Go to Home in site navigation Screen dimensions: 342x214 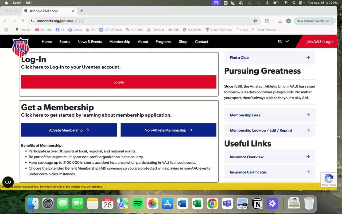47,41
